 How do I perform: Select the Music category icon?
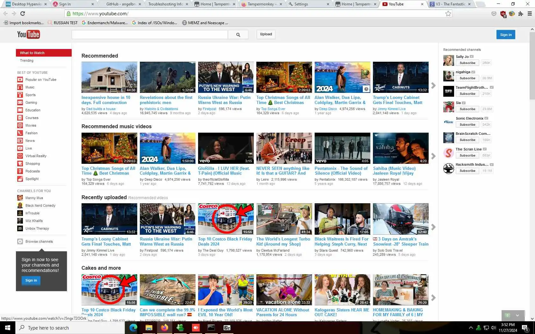point(20,87)
